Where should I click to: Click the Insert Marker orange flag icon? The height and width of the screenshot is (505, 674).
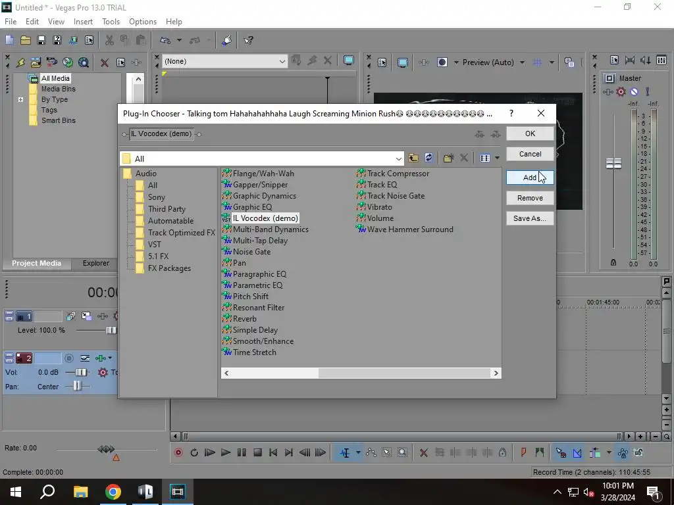(523, 452)
